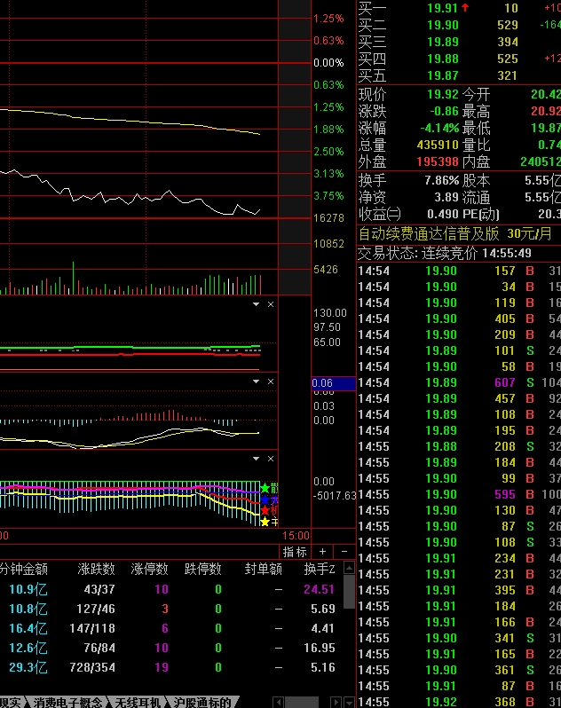Click the 指标 button
Viewport: 561px width, 708px height.
(x=295, y=552)
